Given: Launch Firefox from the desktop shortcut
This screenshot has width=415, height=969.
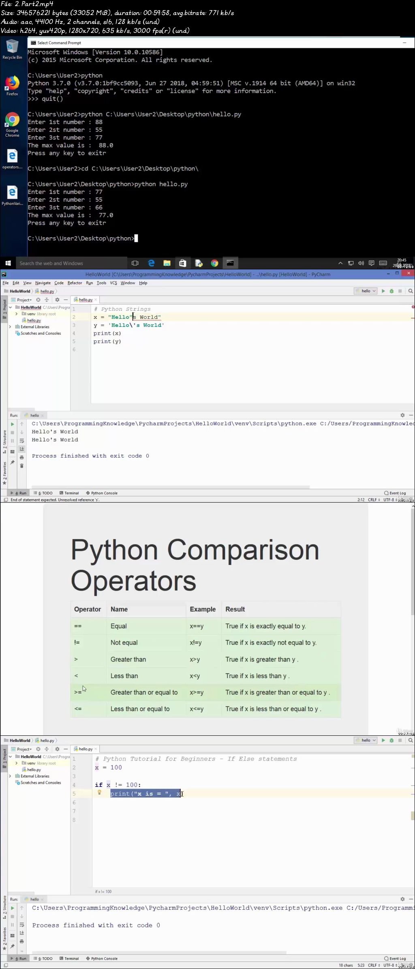Looking at the screenshot, I should tap(12, 86).
